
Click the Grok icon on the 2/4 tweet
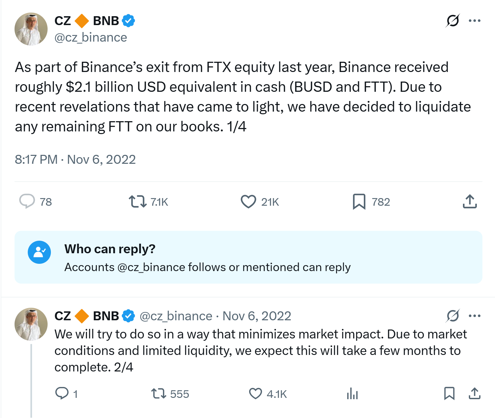(x=452, y=316)
